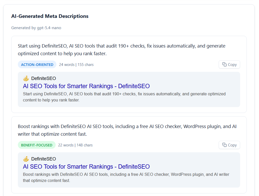
Task: Click the DefiniteSEO site name in the benefit-focused preview
Action: coord(44,159)
